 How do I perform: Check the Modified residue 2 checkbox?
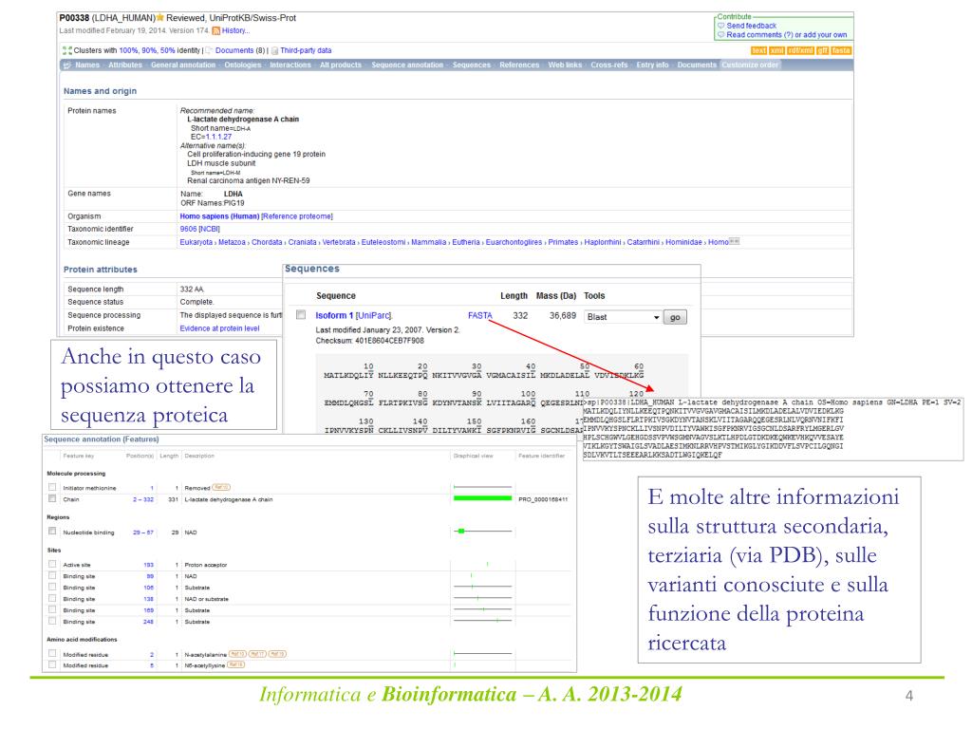point(52,653)
